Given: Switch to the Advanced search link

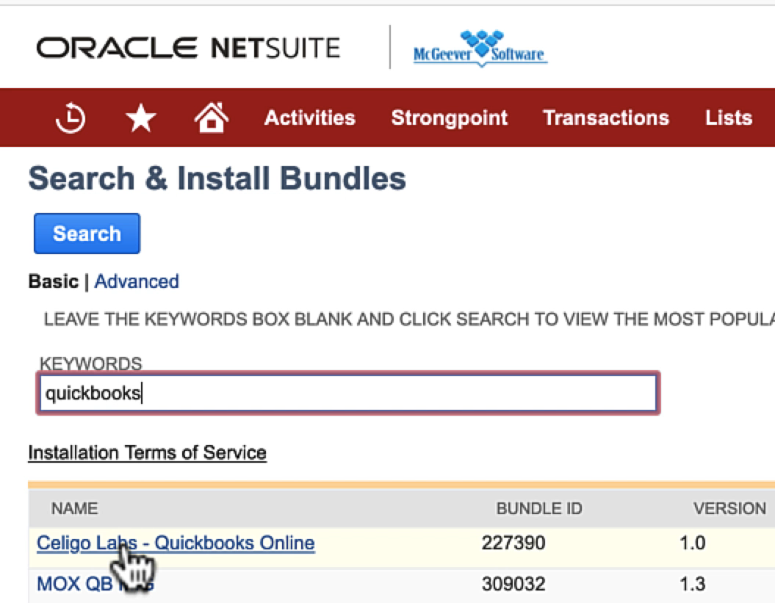Looking at the screenshot, I should 137,281.
